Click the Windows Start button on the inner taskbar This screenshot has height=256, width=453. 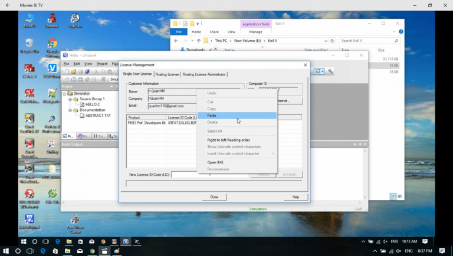pyautogui.click(x=24, y=241)
